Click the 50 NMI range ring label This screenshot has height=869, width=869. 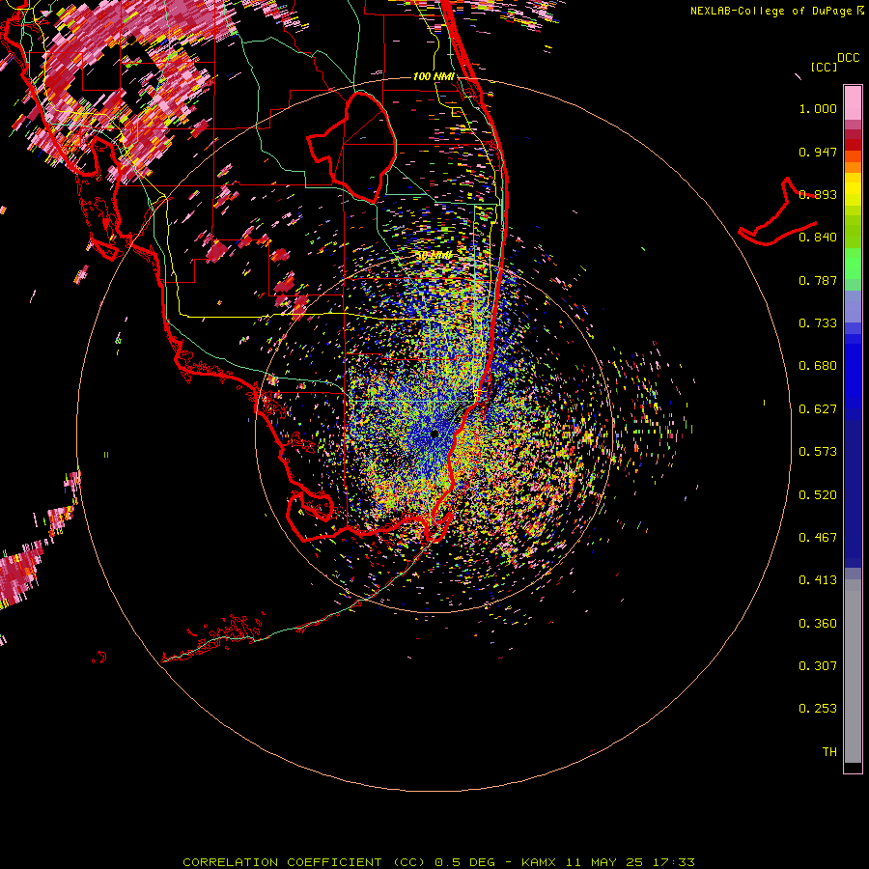[x=434, y=256]
